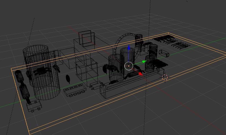
Task: Grab the blue Z-axis manipulator arrow
Action: pyautogui.click(x=129, y=47)
